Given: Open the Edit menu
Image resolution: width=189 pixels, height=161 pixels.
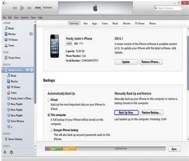Looking at the screenshot, I should click(10, 18).
